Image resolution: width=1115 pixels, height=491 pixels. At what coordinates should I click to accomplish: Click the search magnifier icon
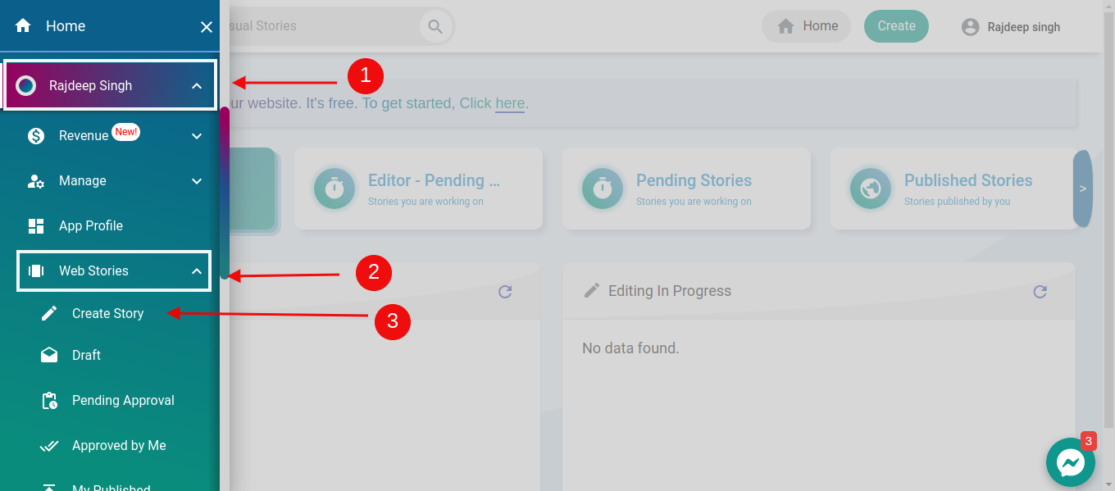click(435, 25)
